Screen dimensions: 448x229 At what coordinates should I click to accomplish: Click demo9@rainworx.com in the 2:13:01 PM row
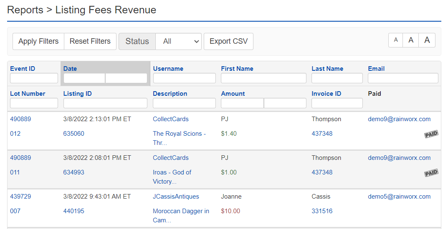[399, 119]
